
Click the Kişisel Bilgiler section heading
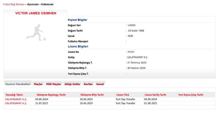pos(78,20)
